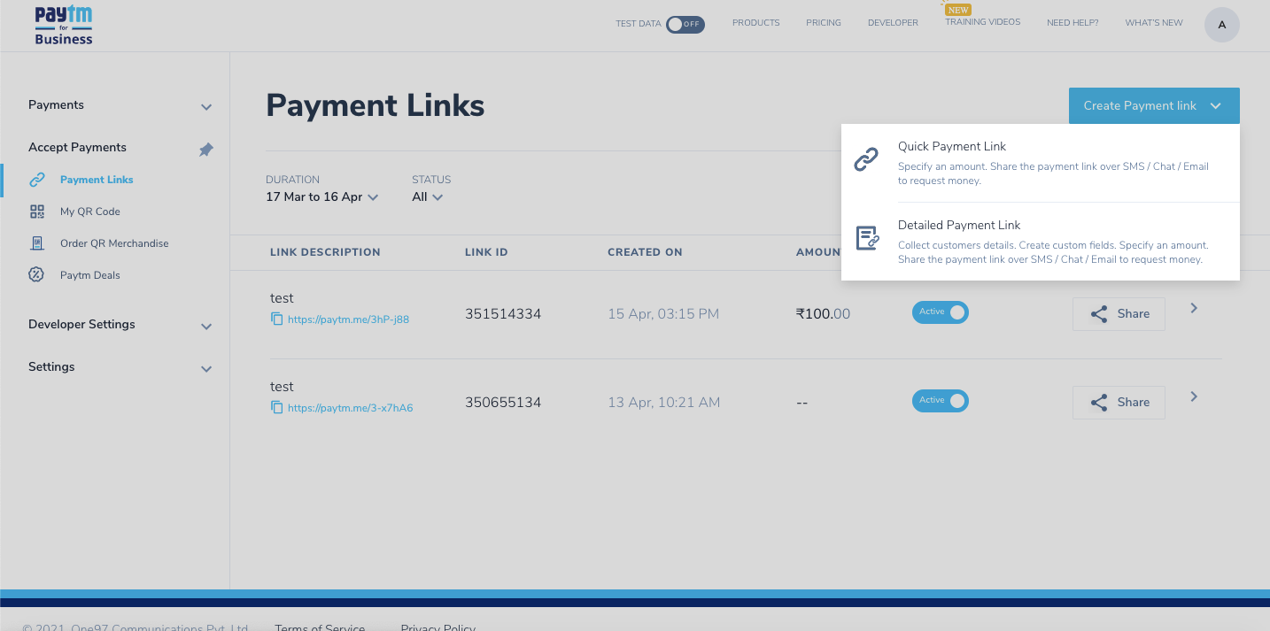Select the Payment Links sidebar icon
The height and width of the screenshot is (631, 1270).
click(x=35, y=179)
